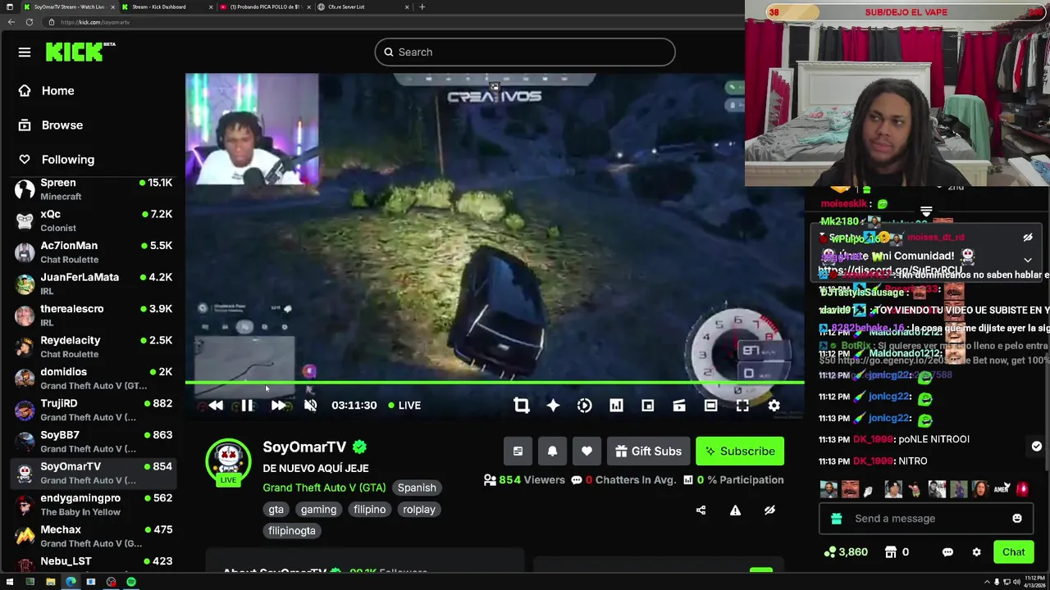Open a new browser tab

coord(422,7)
